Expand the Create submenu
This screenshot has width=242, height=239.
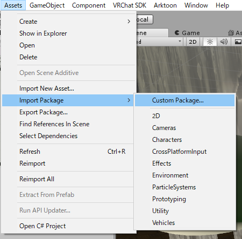pyautogui.click(x=68, y=22)
